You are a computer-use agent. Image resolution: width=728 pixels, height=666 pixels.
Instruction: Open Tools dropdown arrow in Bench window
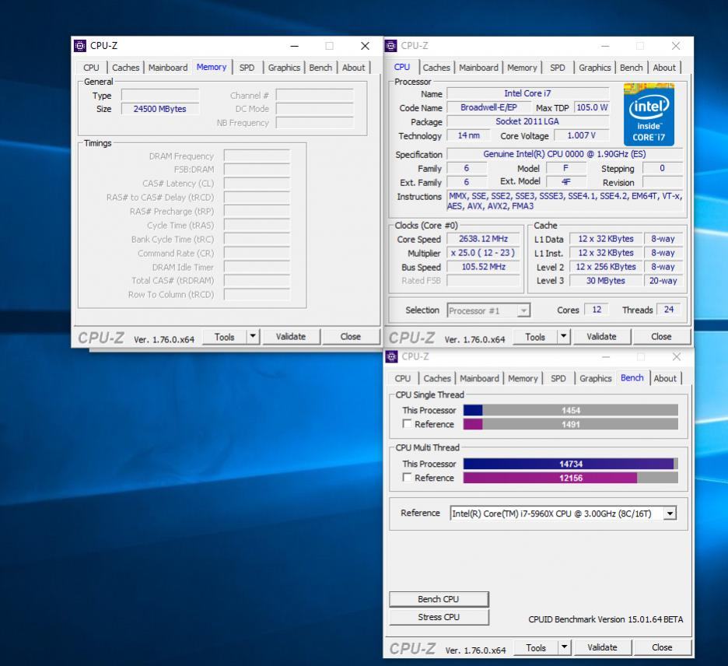[564, 647]
